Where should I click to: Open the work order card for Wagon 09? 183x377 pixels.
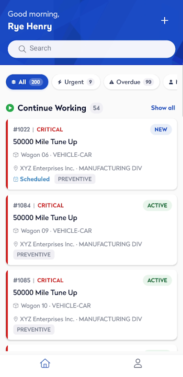click(91, 230)
